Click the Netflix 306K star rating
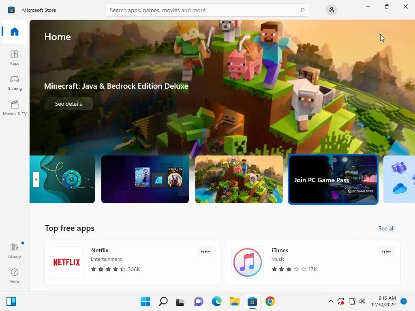The height and width of the screenshot is (311, 415). click(x=116, y=269)
